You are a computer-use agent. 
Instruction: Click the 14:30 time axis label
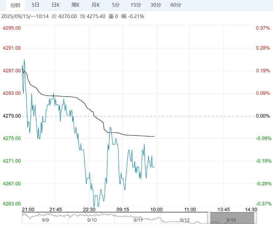[x=251, y=210]
